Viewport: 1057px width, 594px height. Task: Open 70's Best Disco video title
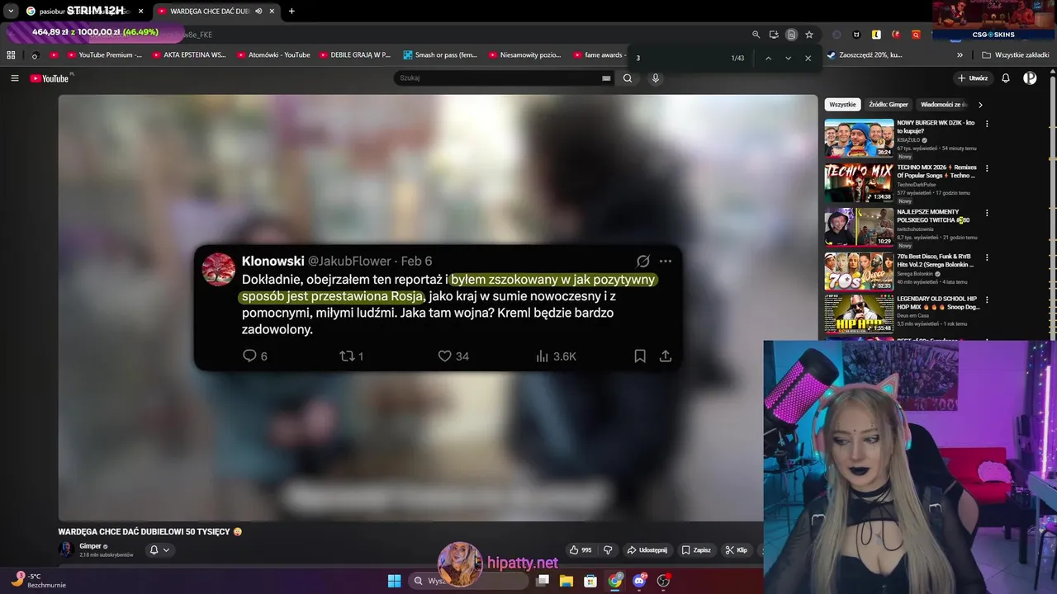[936, 261]
